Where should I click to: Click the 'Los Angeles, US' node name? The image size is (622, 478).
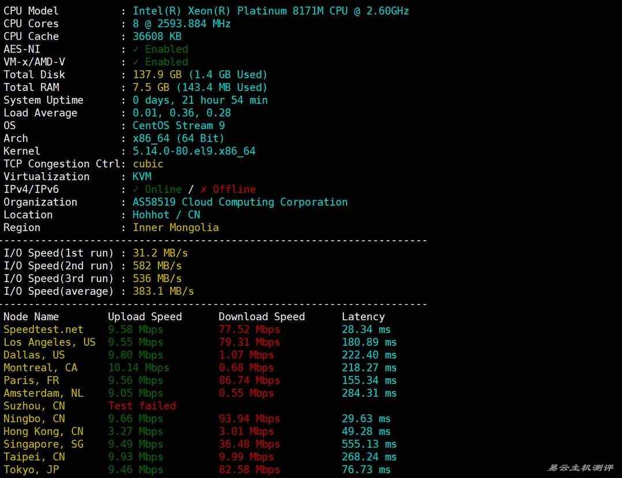[50, 342]
